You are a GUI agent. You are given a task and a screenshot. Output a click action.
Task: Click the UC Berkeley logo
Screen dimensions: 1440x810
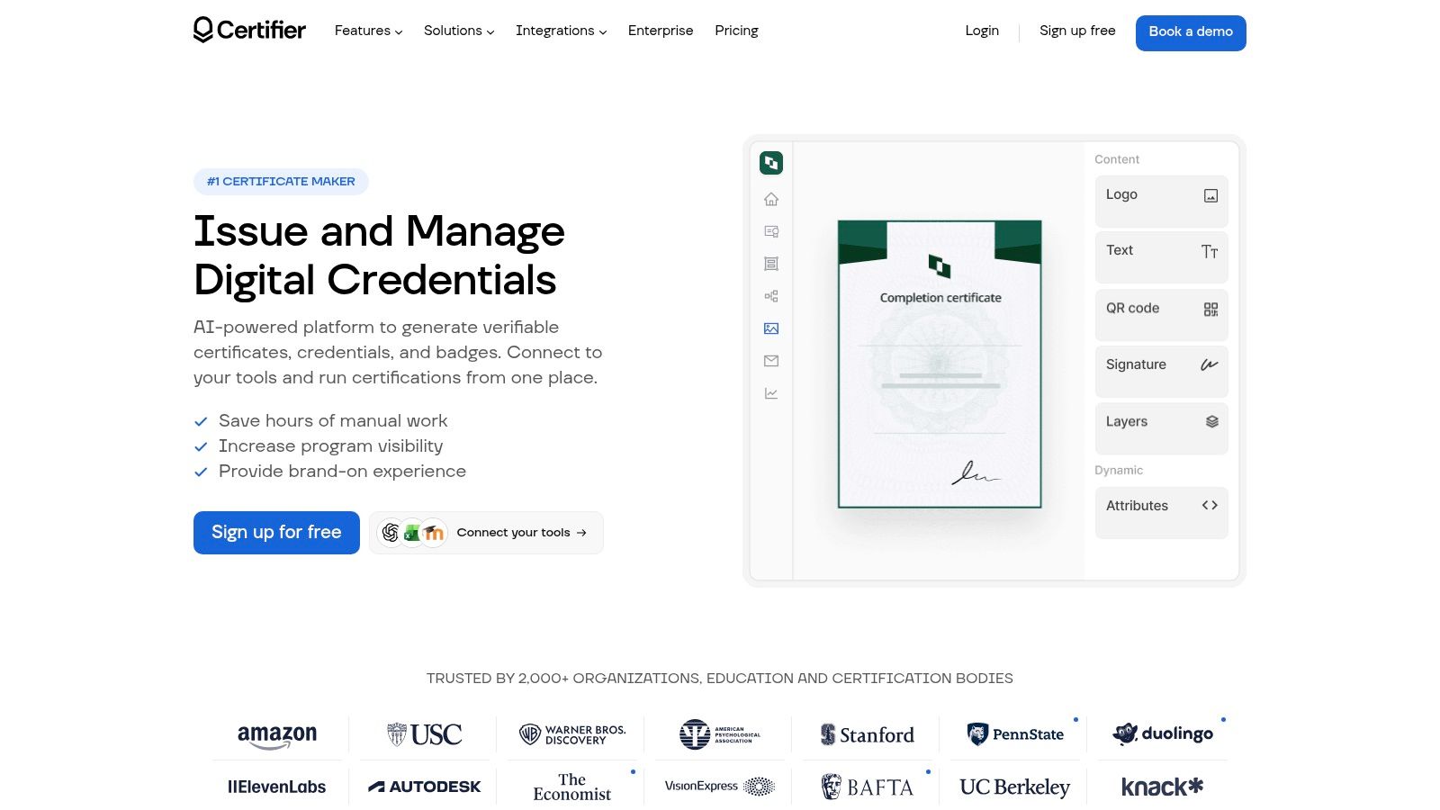(1015, 787)
